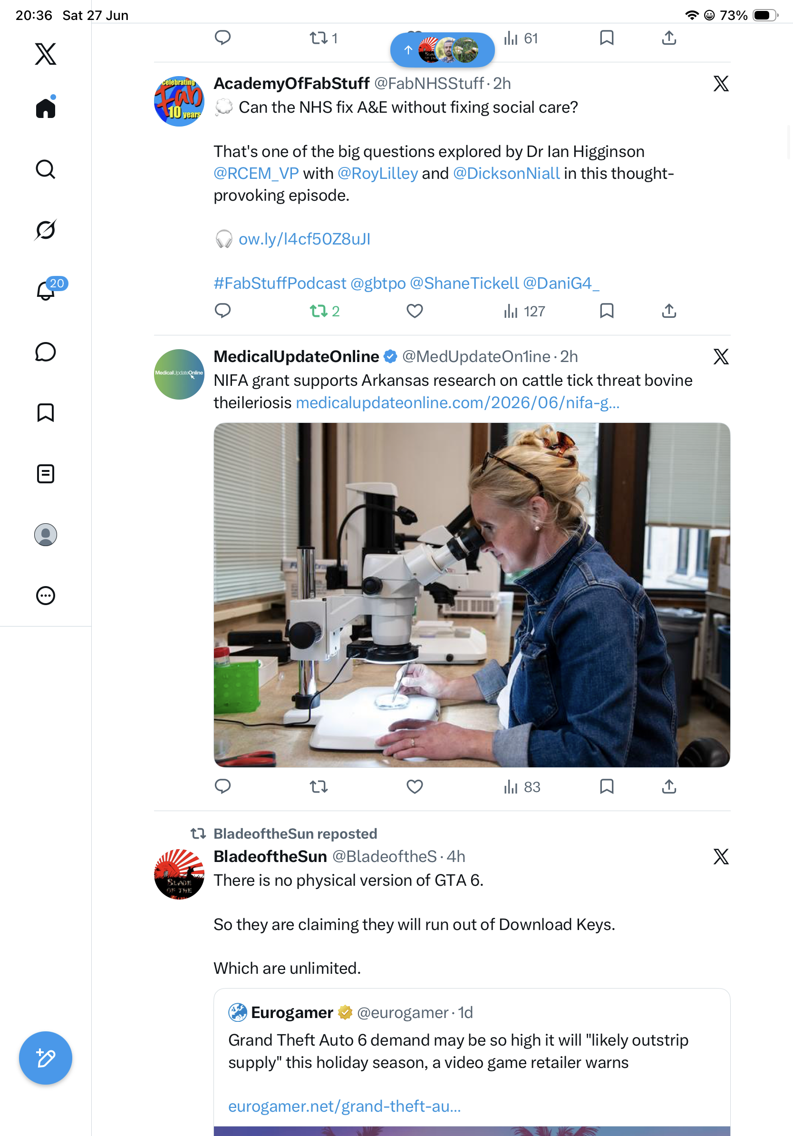Viewport: 793px width, 1136px height.
Task: Open Grok menu on MedicalUpdateOnline post
Action: coord(721,356)
